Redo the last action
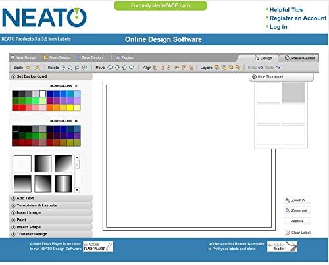329x265 pixels. click(x=272, y=68)
